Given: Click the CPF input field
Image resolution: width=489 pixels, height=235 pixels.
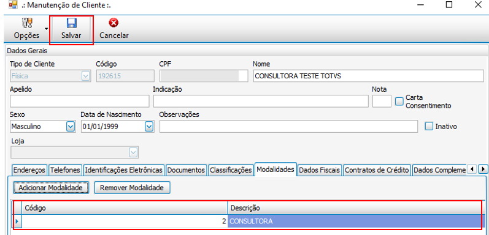Looking at the screenshot, I should pyautogui.click(x=203, y=76).
